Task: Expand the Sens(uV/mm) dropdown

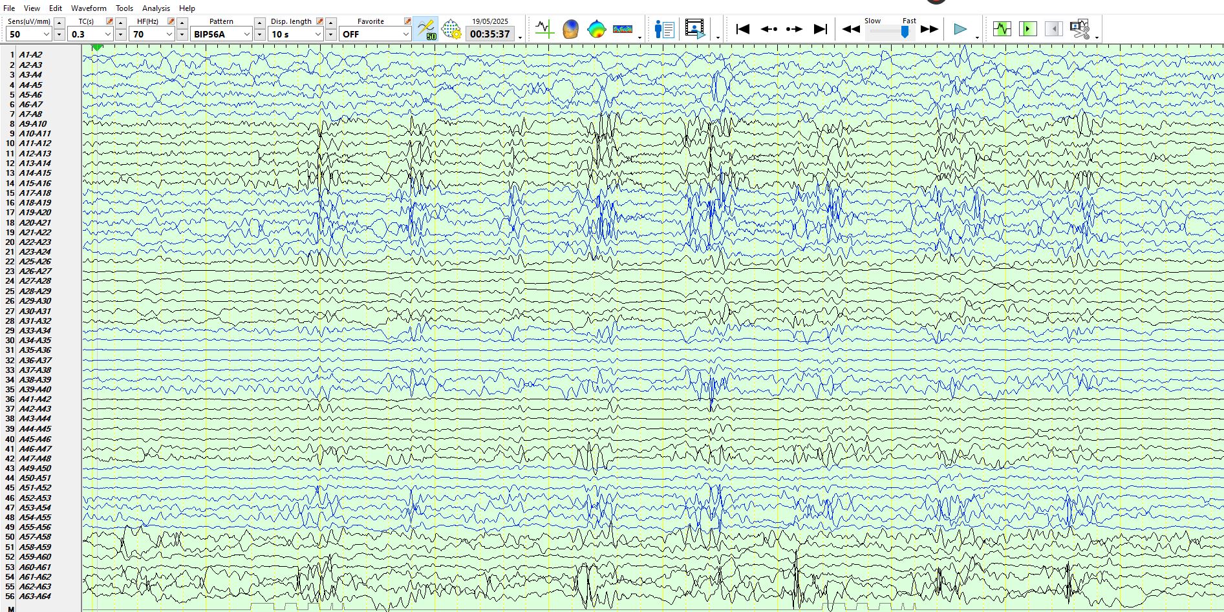Action: 46,34
